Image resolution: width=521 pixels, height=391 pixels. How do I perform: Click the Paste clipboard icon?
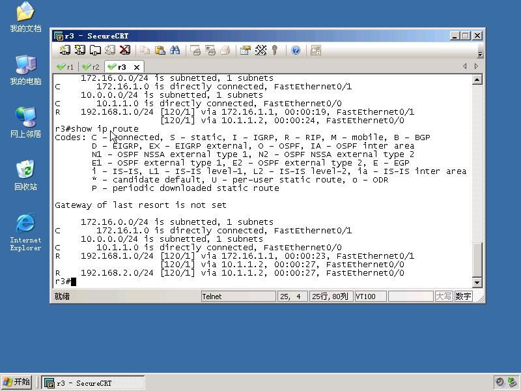160,50
